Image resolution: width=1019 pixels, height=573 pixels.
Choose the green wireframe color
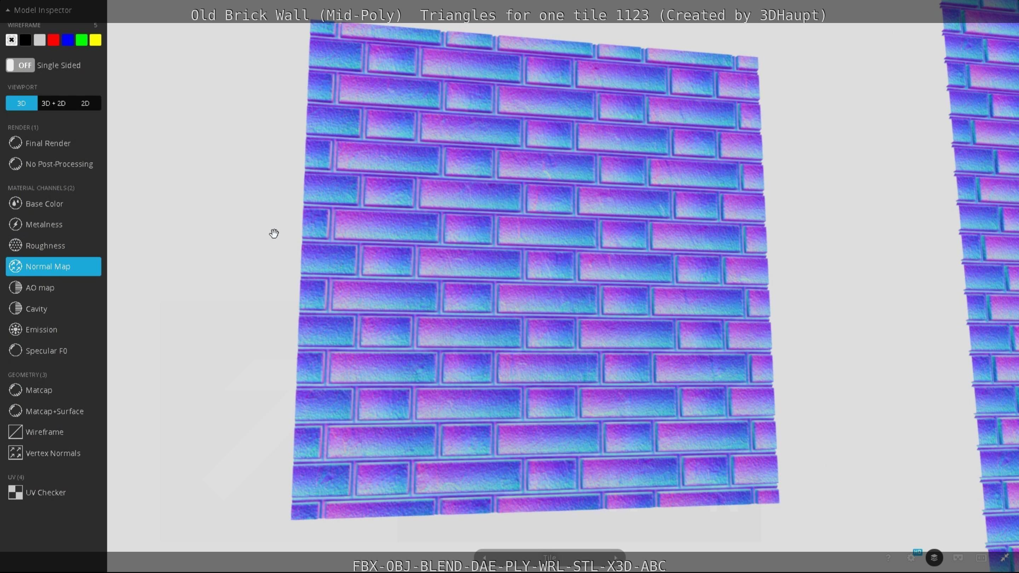coord(81,40)
